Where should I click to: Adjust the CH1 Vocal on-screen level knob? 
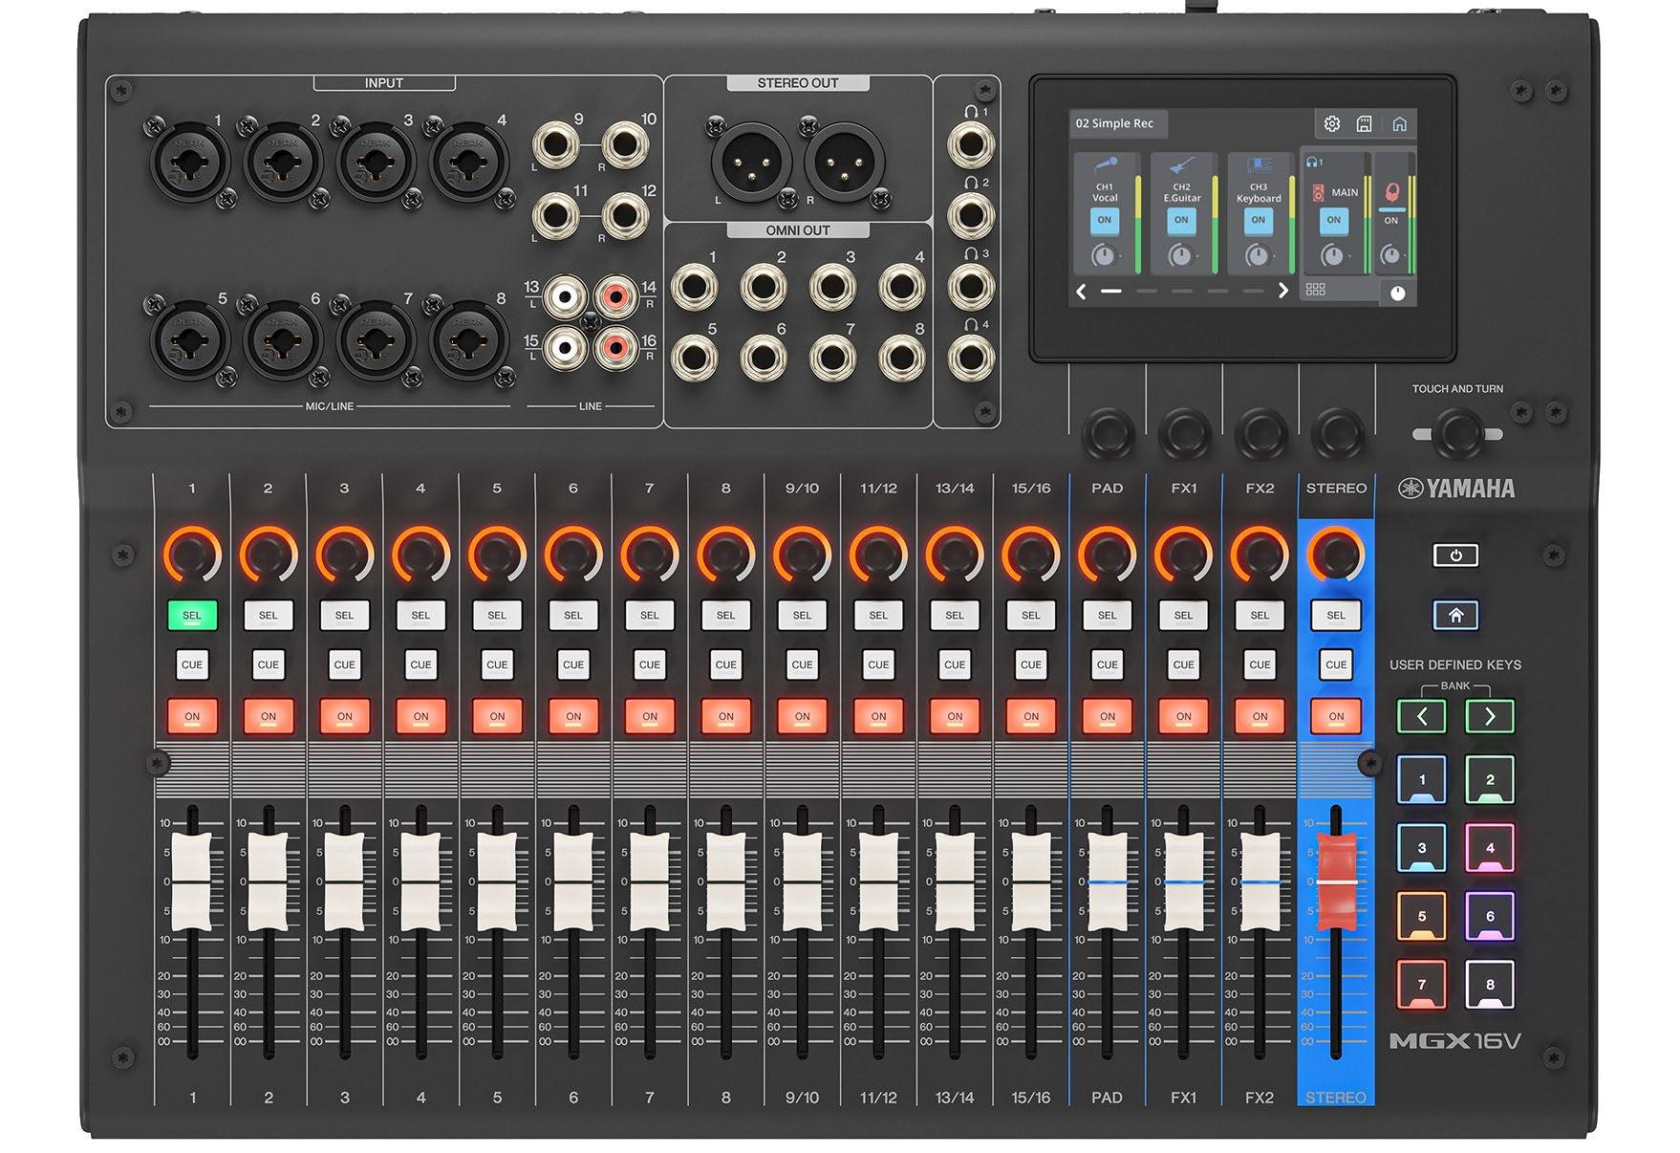(x=1105, y=255)
